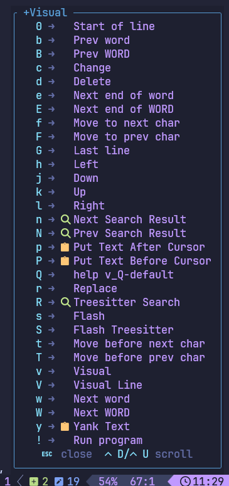
Task: Click the clipboard icon beside Yank Text
Action: 65,426
